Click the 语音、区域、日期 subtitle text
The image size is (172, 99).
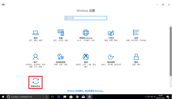[x=61, y=65]
